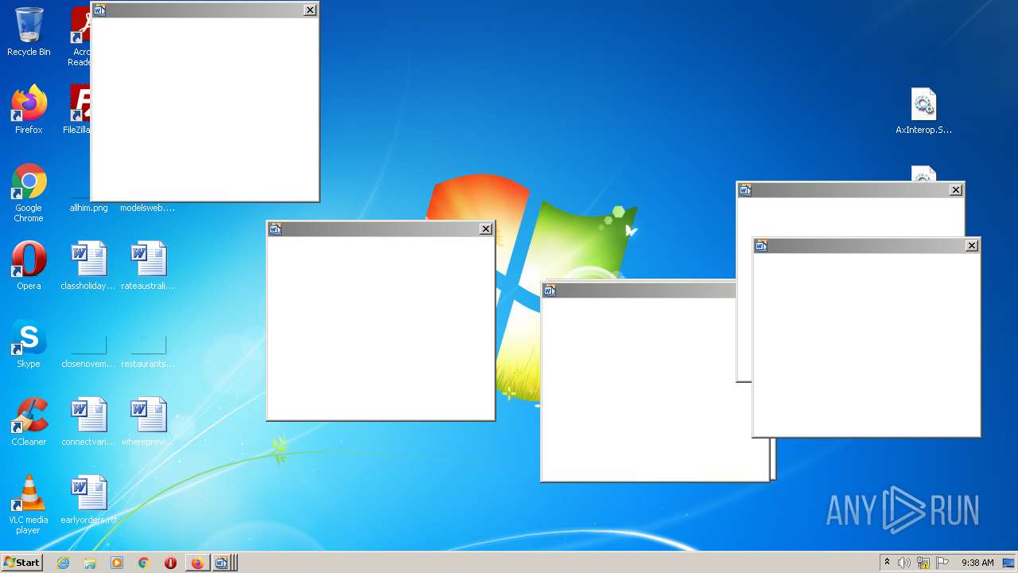The height and width of the screenshot is (573, 1018).
Task: Select the partly hidden FileZilla shortcut
Action: coord(77,110)
